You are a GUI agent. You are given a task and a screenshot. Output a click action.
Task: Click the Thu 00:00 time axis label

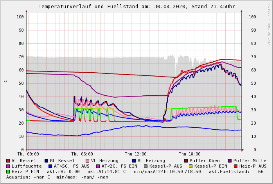(x=28, y=154)
